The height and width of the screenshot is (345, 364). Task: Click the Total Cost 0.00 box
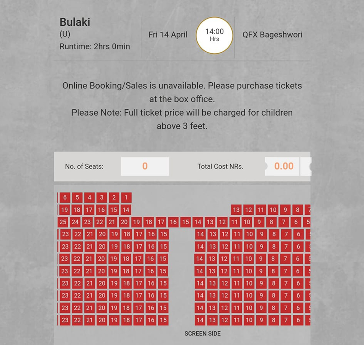[x=282, y=166]
